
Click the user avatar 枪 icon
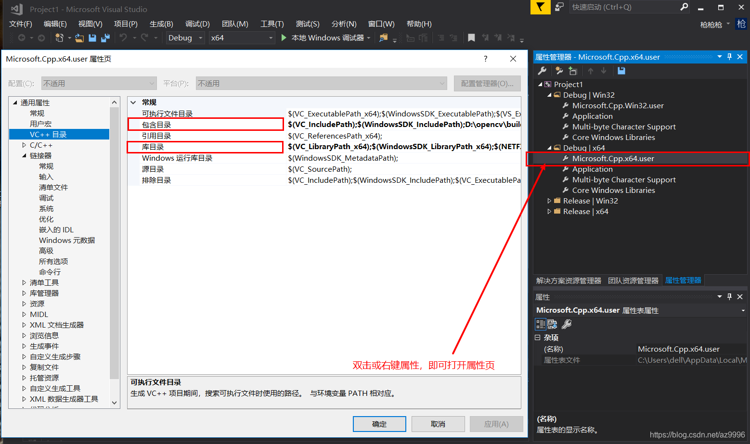click(x=741, y=24)
